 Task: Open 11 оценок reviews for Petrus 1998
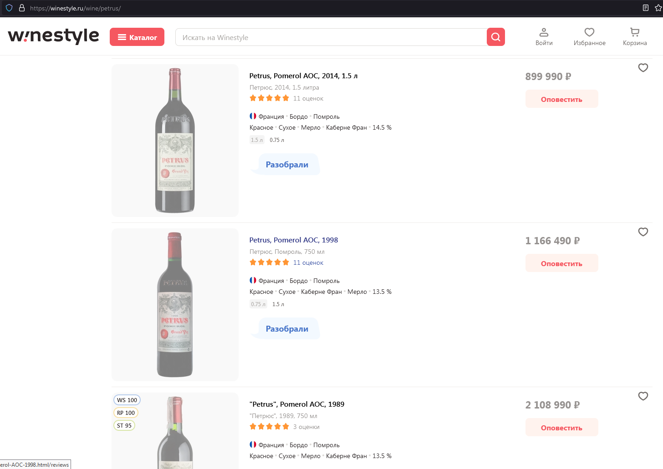click(x=308, y=262)
